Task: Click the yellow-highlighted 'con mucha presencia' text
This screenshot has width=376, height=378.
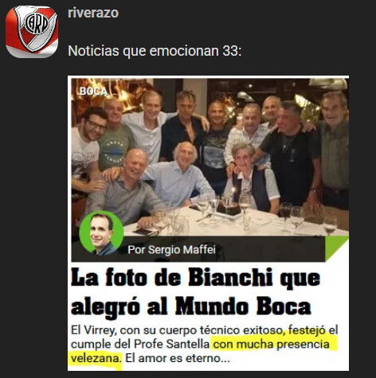Action: [272, 345]
